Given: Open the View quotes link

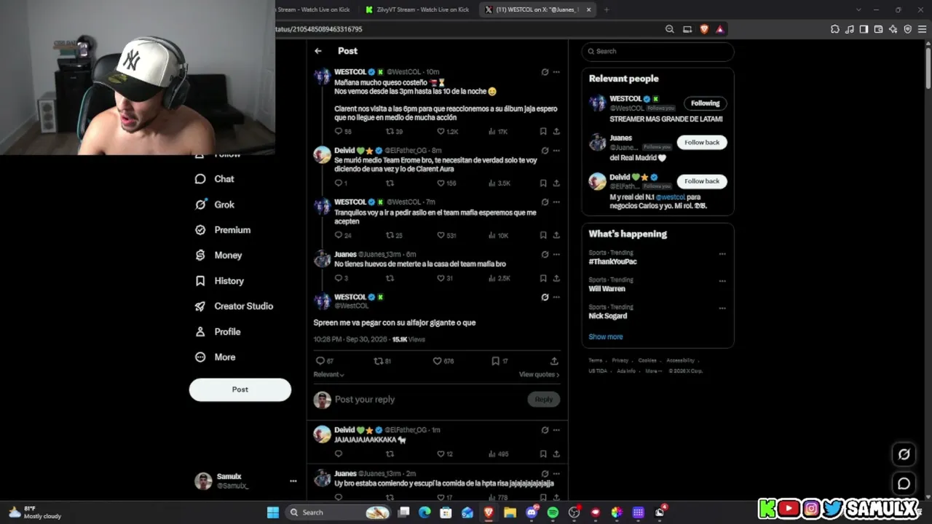Looking at the screenshot, I should click(539, 374).
